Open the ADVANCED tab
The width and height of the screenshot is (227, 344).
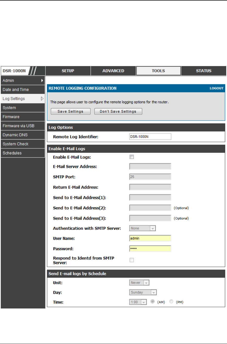click(x=113, y=71)
